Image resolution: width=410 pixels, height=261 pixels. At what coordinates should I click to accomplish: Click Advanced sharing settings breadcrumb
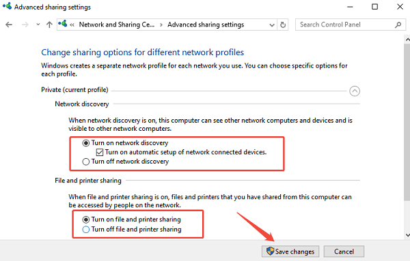[x=206, y=25]
